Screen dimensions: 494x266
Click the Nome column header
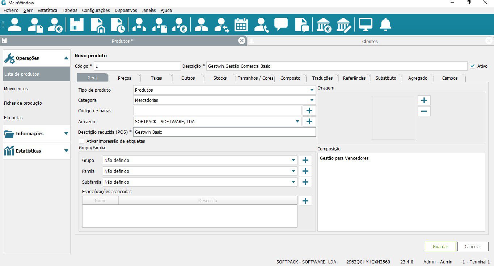(101, 200)
